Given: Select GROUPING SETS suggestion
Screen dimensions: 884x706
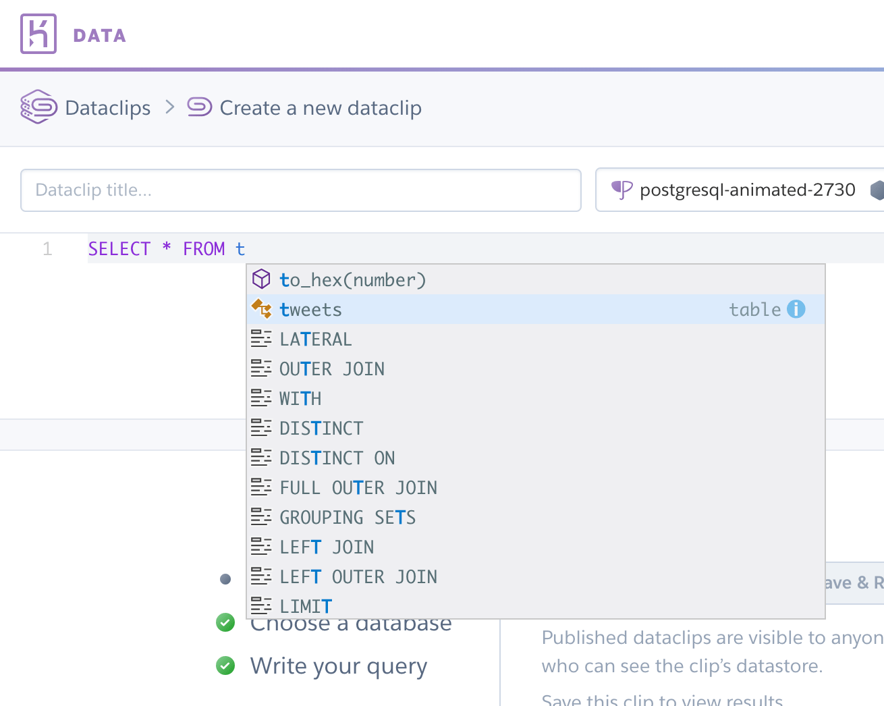Looking at the screenshot, I should point(536,517).
